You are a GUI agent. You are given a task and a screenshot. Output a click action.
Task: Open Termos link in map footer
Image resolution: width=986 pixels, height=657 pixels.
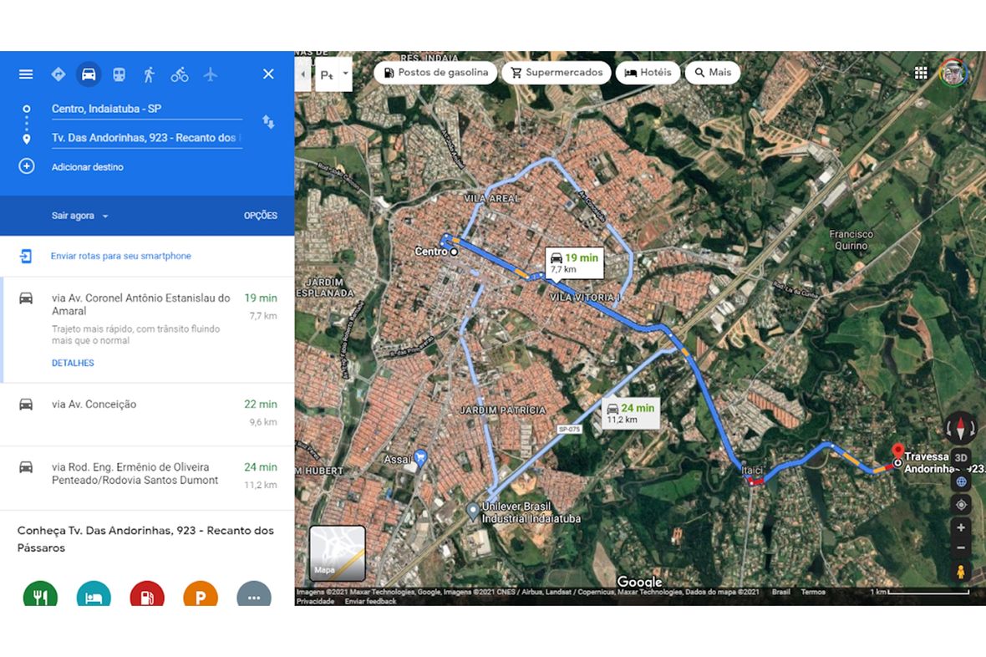(813, 592)
